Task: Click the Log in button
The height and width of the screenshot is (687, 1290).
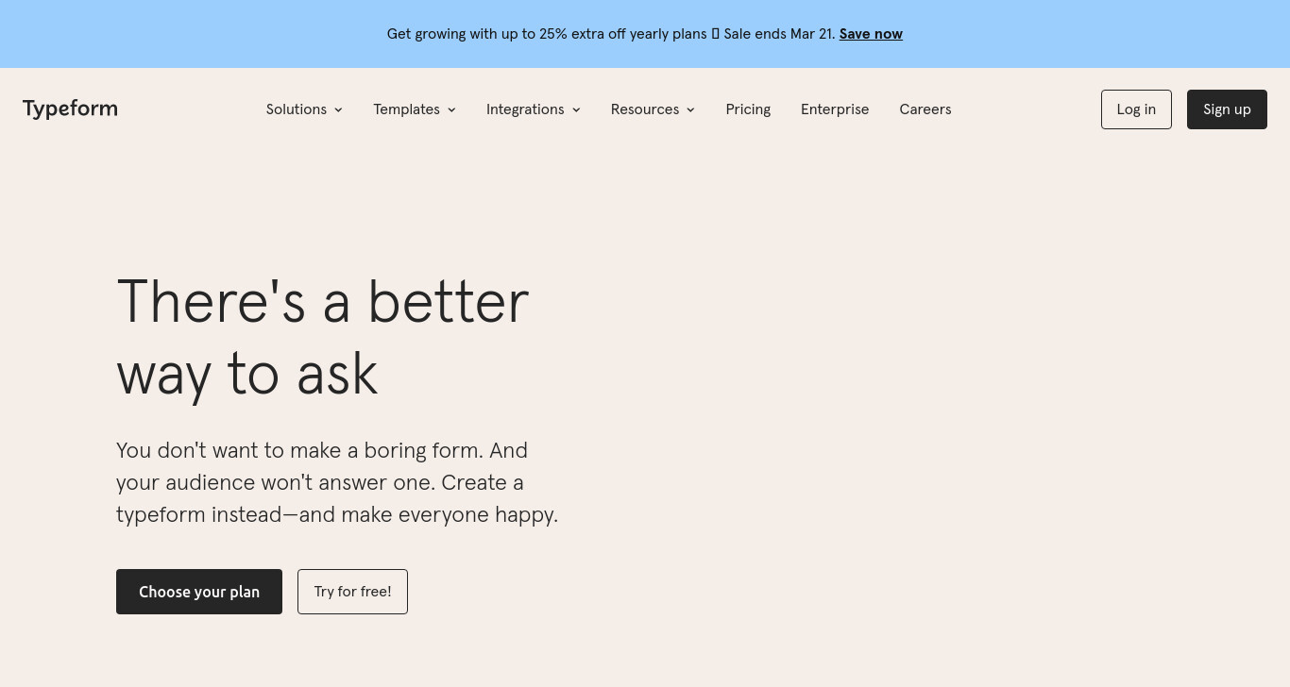Action: [1136, 109]
